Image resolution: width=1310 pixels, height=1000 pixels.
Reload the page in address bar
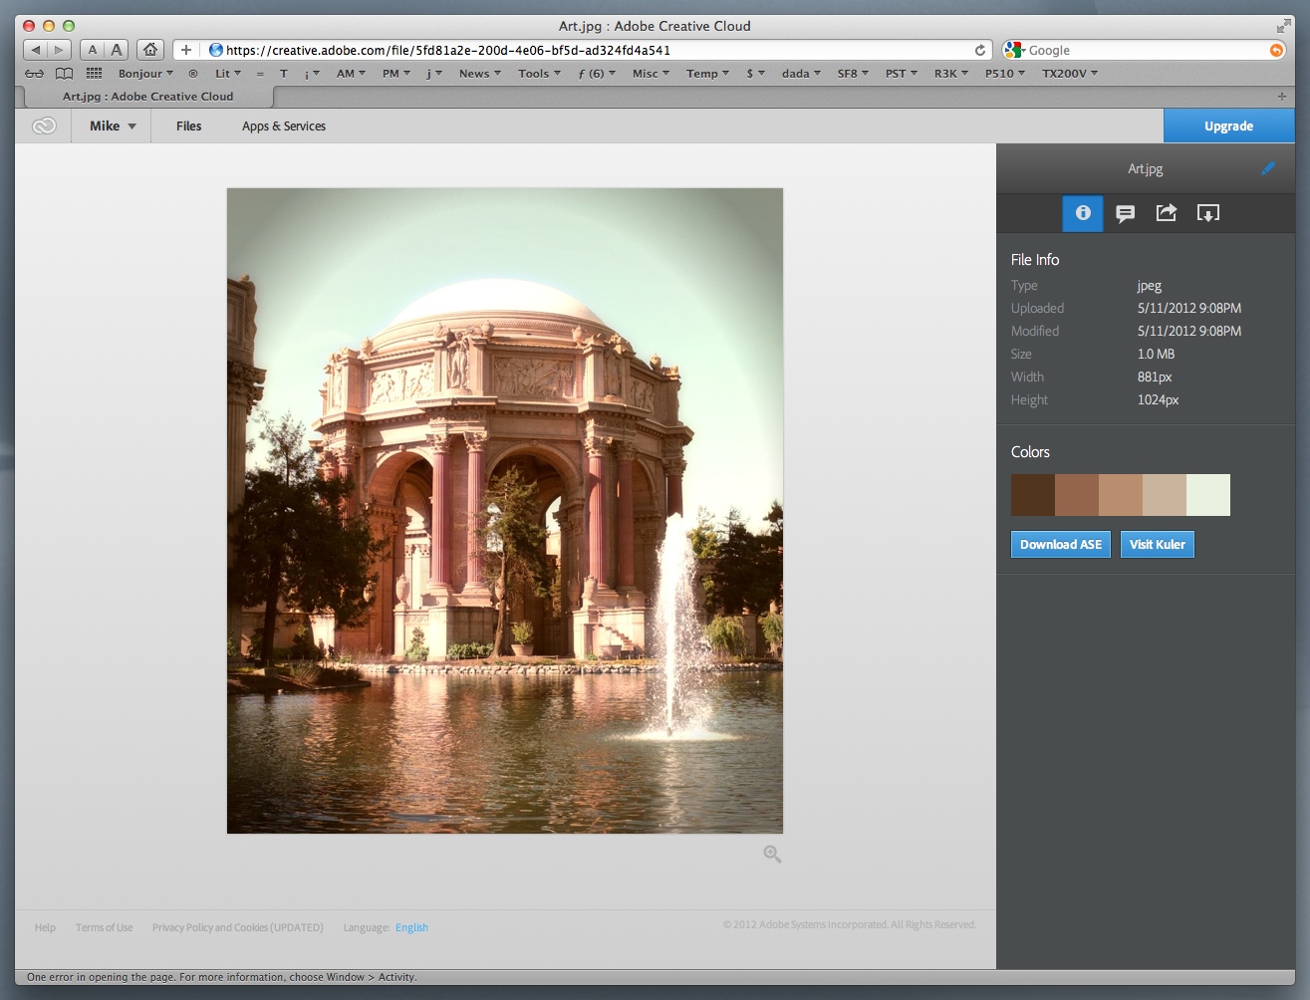point(980,50)
